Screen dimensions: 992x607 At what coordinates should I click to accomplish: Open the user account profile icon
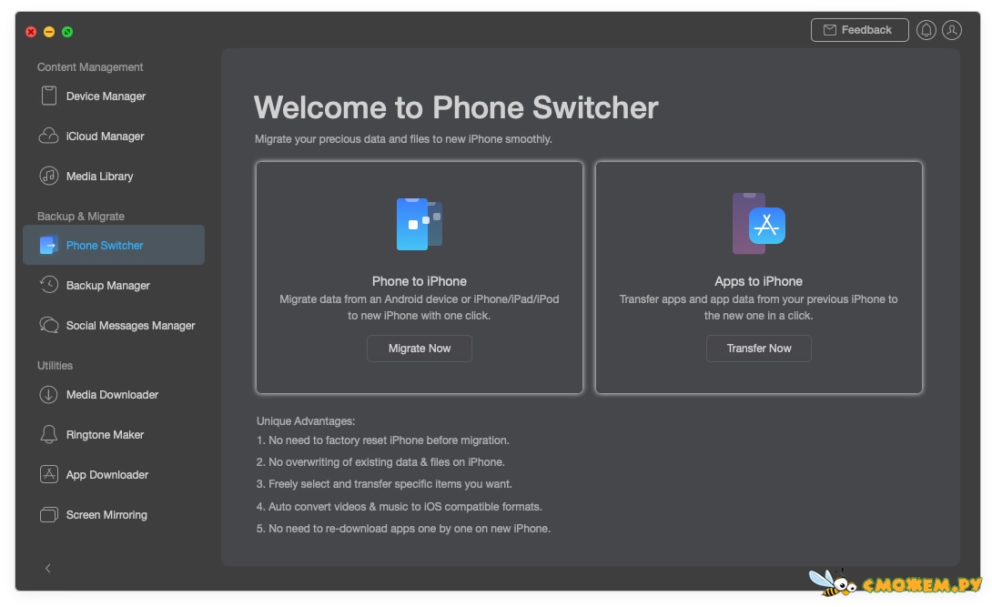pyautogui.click(x=952, y=30)
